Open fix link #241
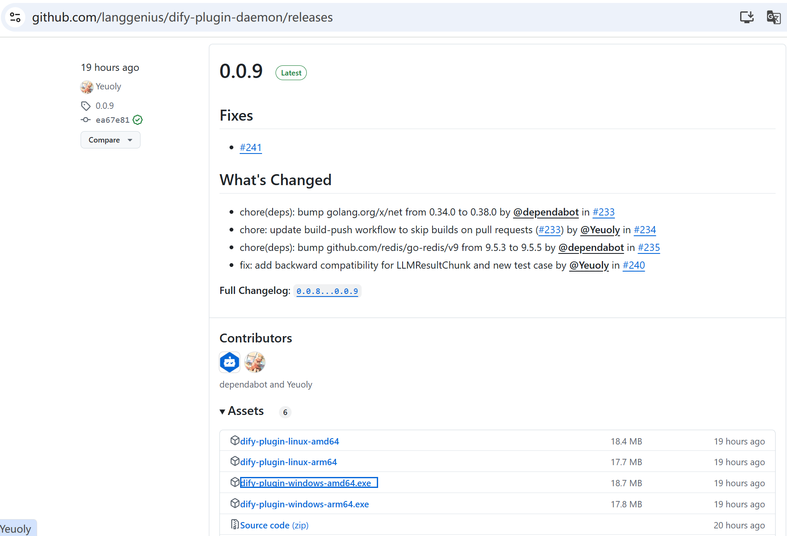The height and width of the screenshot is (536, 787). click(x=251, y=147)
